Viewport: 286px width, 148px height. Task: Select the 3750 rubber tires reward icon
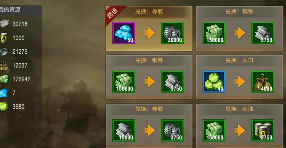(172, 130)
